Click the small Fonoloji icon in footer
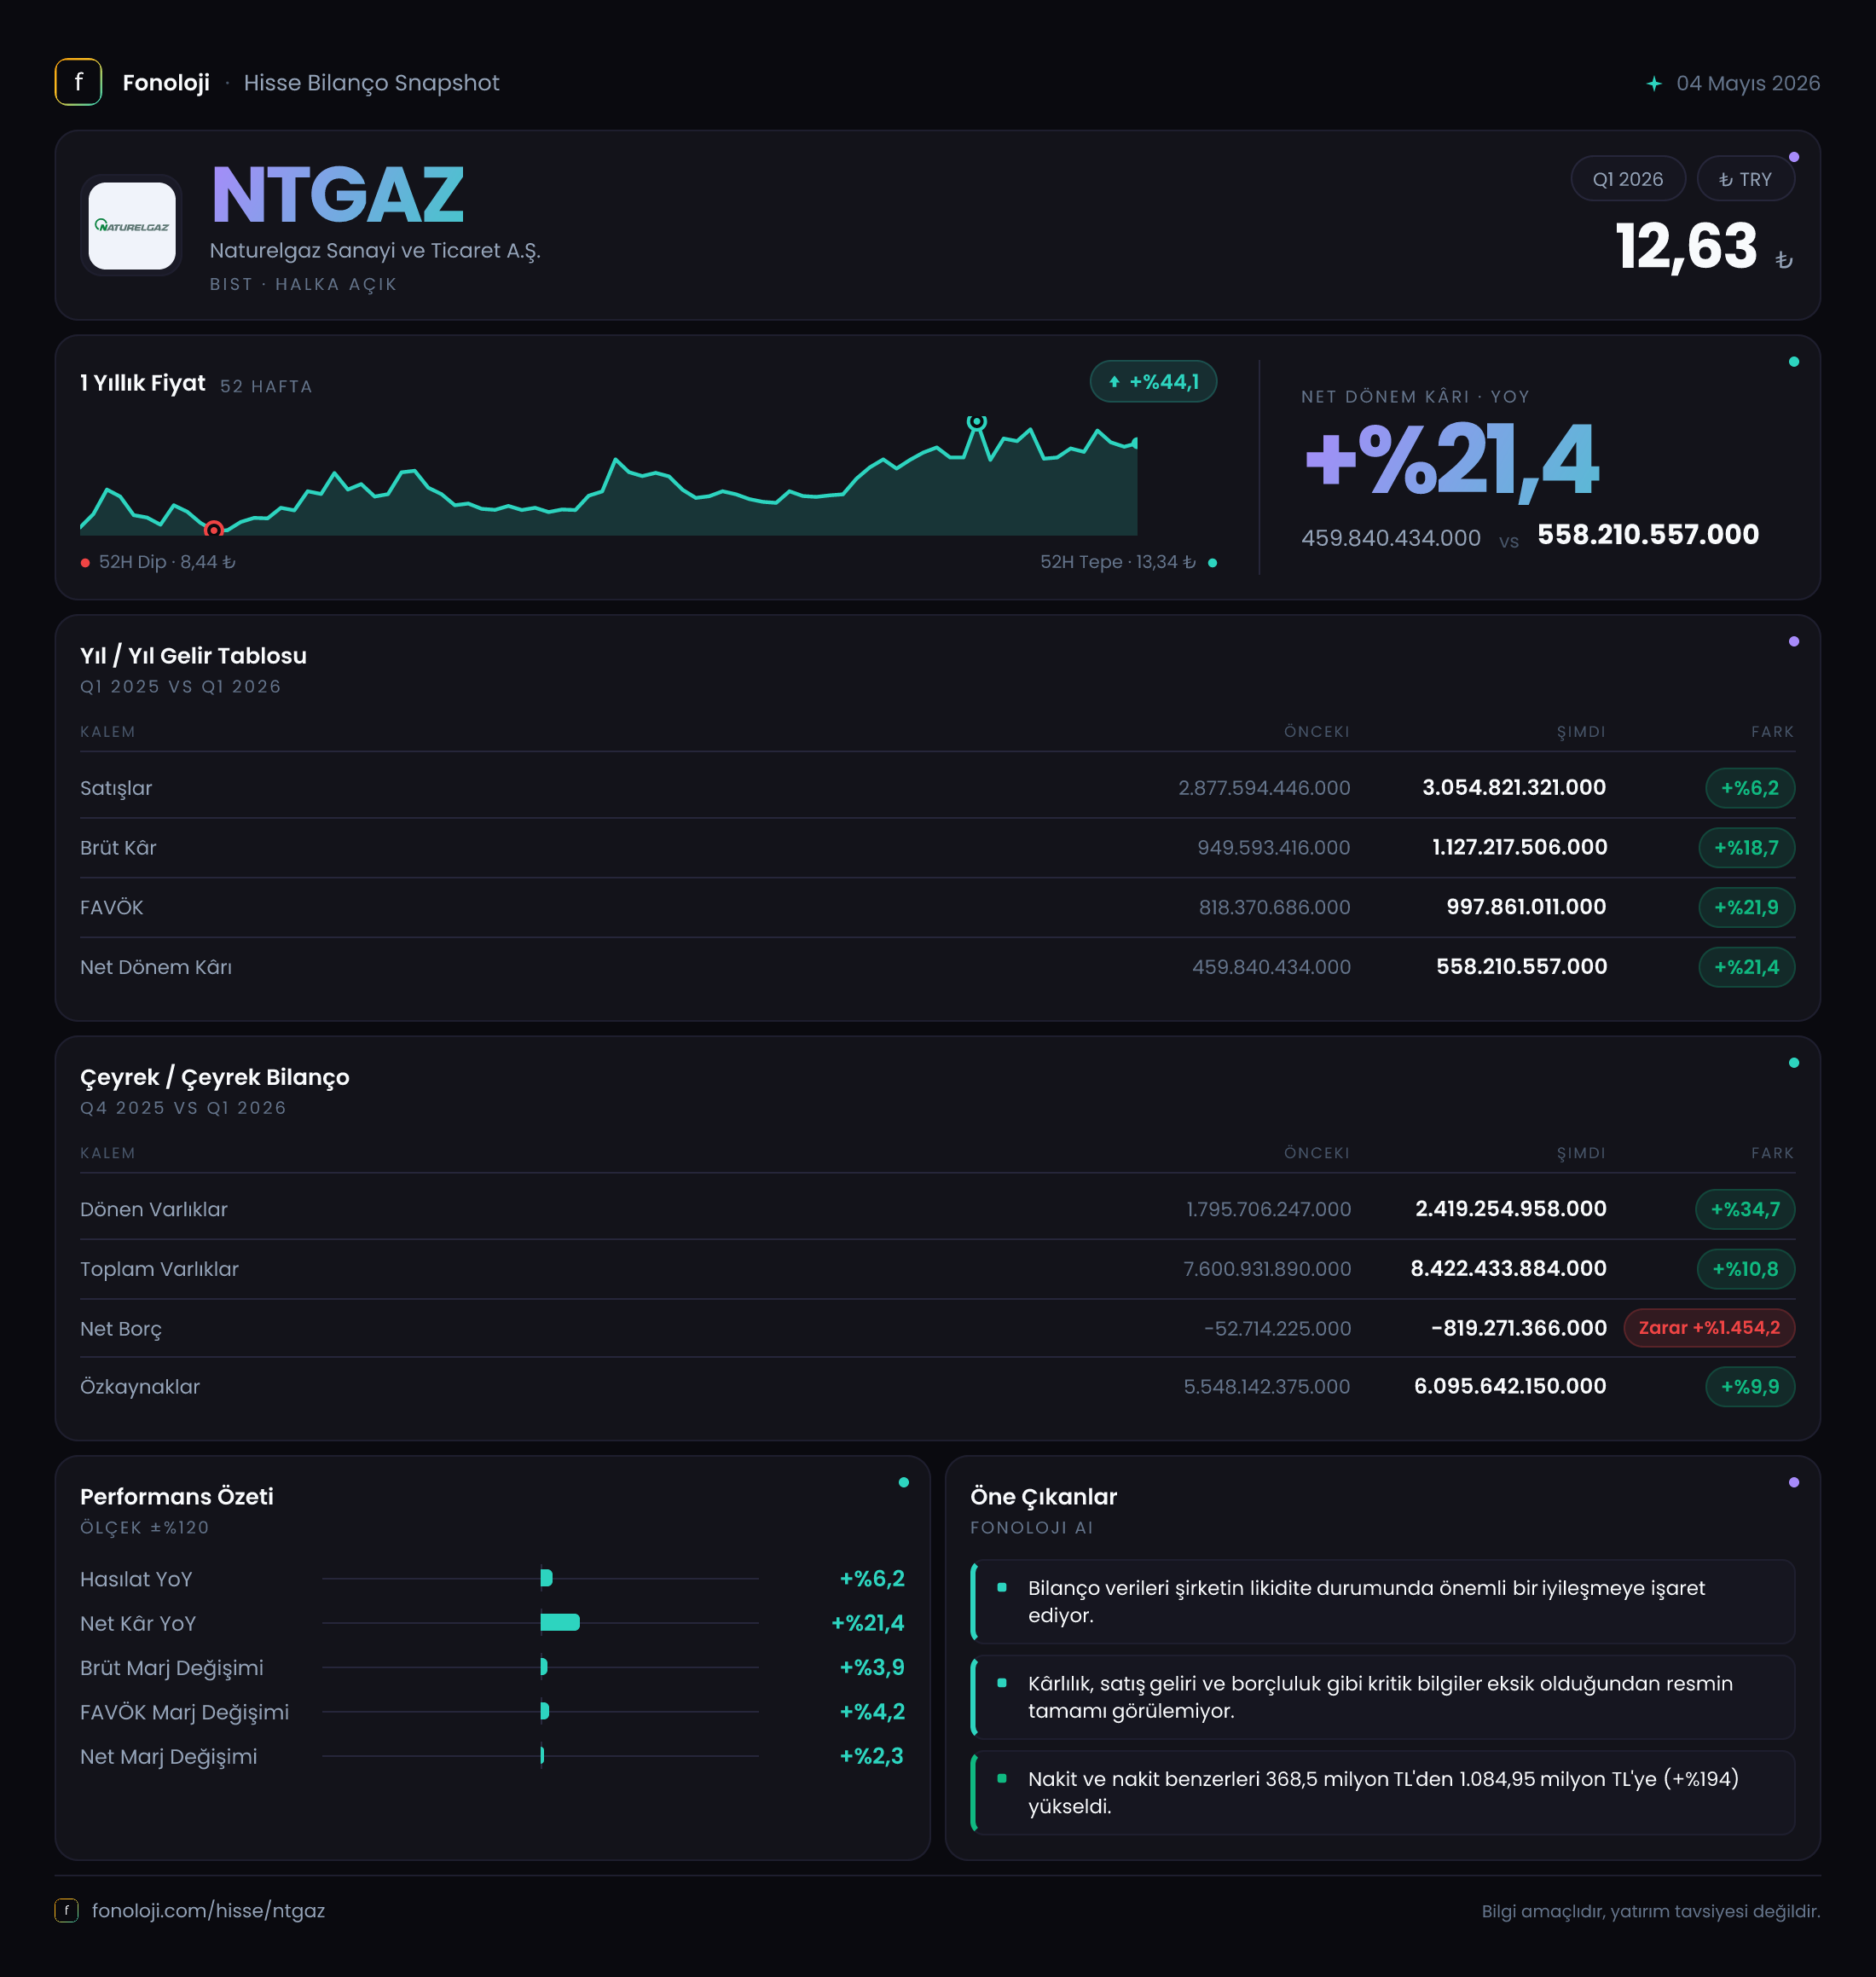1876x1977 pixels. tap(66, 1910)
